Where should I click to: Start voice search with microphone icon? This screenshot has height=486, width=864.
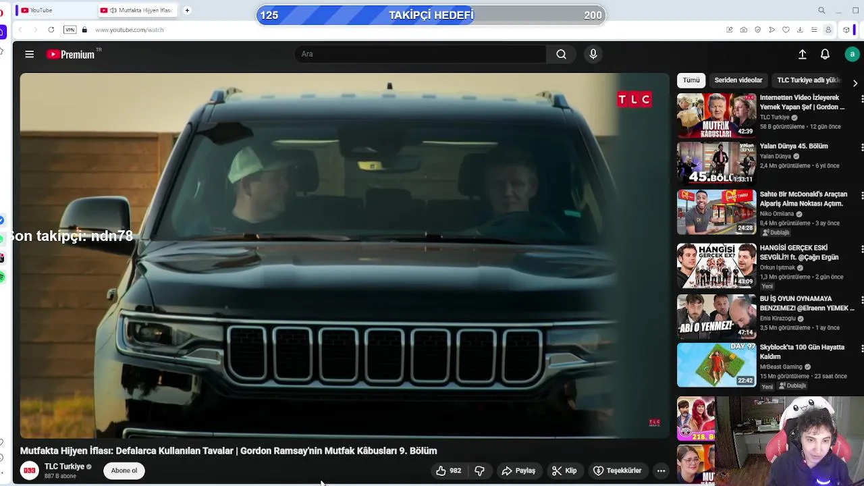click(593, 54)
